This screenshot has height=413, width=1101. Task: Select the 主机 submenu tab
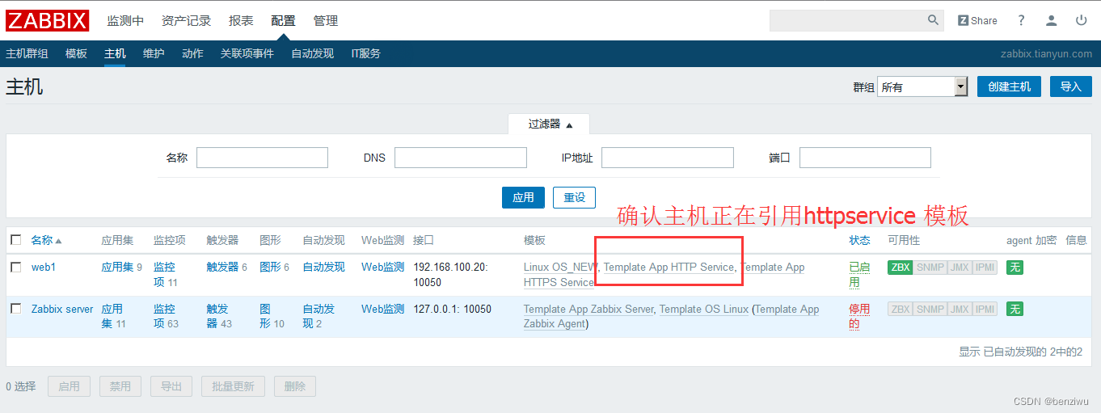pos(115,53)
